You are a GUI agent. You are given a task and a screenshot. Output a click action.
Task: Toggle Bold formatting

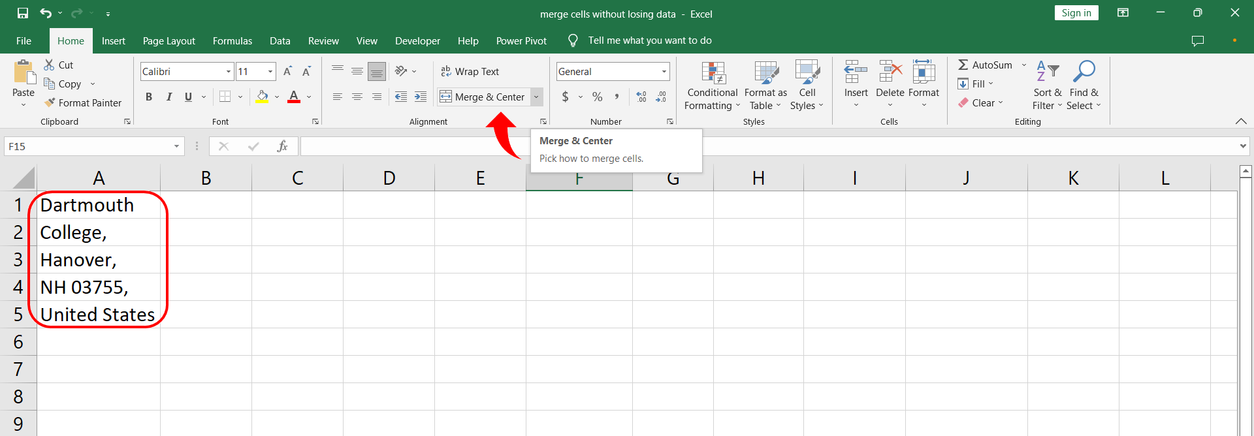pos(149,97)
